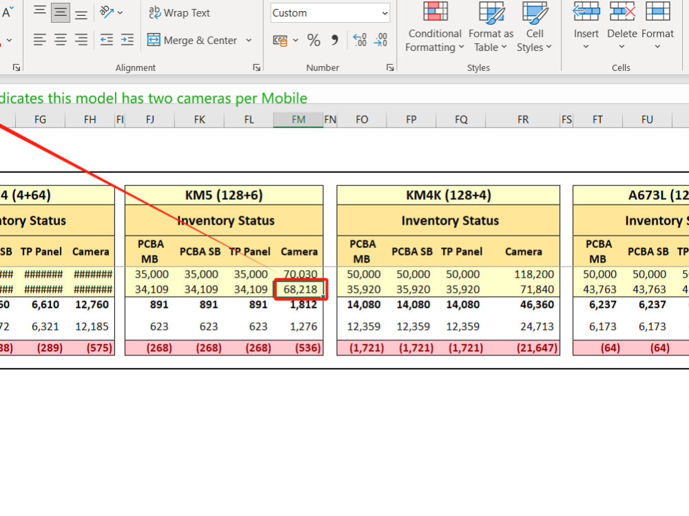The height and width of the screenshot is (516, 689).
Task: Click the Align Left icon
Action: [x=39, y=40]
